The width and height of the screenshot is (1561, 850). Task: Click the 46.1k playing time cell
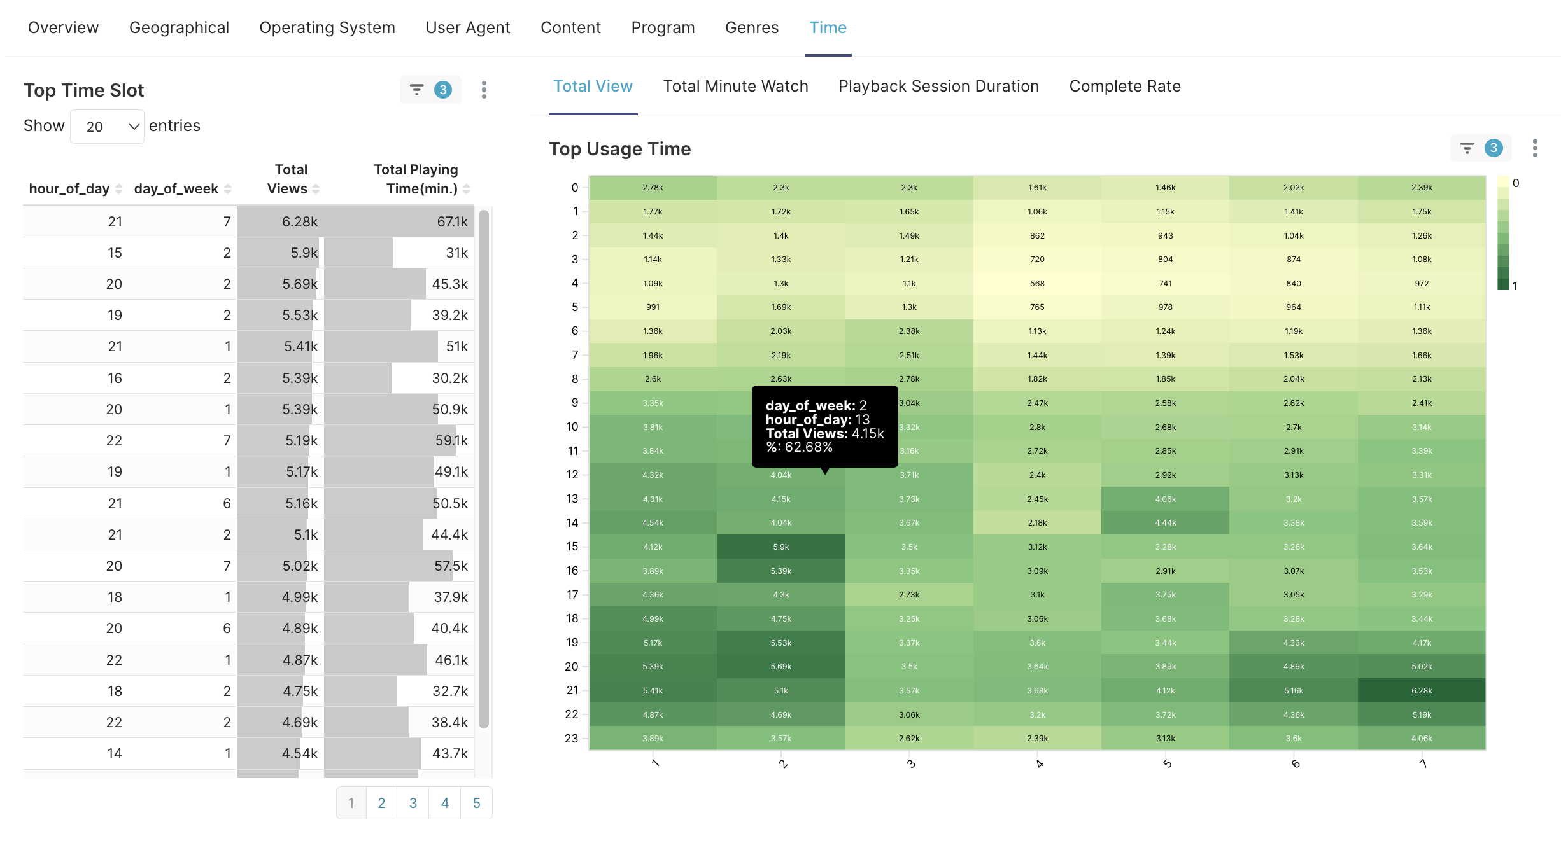[399, 660]
